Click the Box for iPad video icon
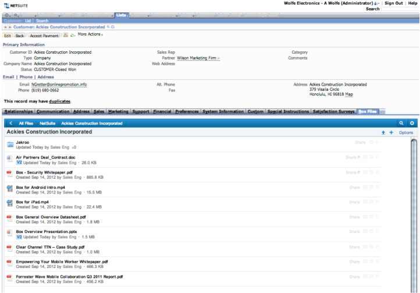The image size is (420, 293). 10,204
